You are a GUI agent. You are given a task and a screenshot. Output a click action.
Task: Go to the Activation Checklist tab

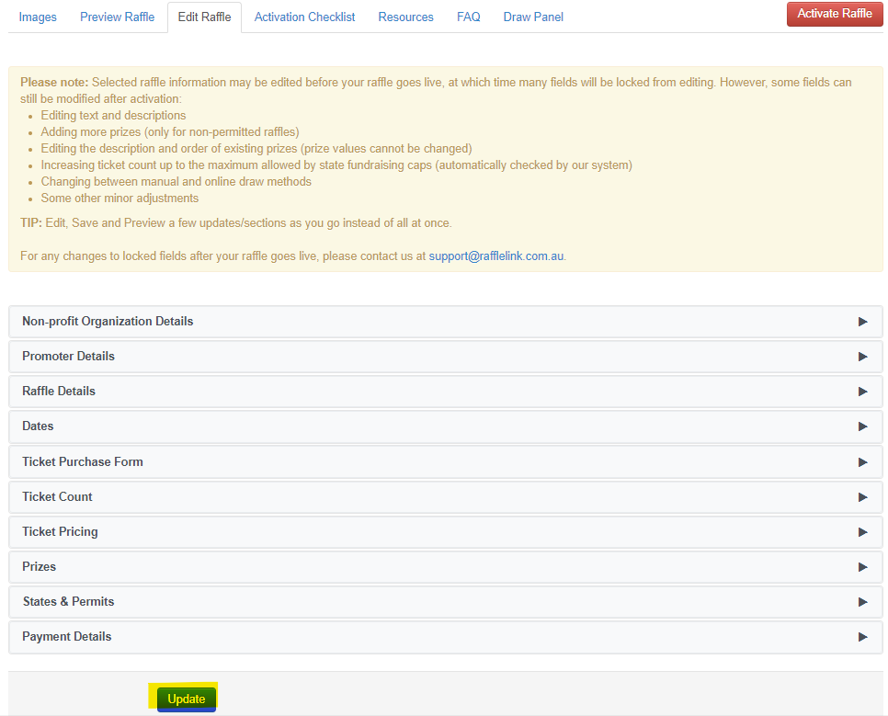pyautogui.click(x=304, y=17)
